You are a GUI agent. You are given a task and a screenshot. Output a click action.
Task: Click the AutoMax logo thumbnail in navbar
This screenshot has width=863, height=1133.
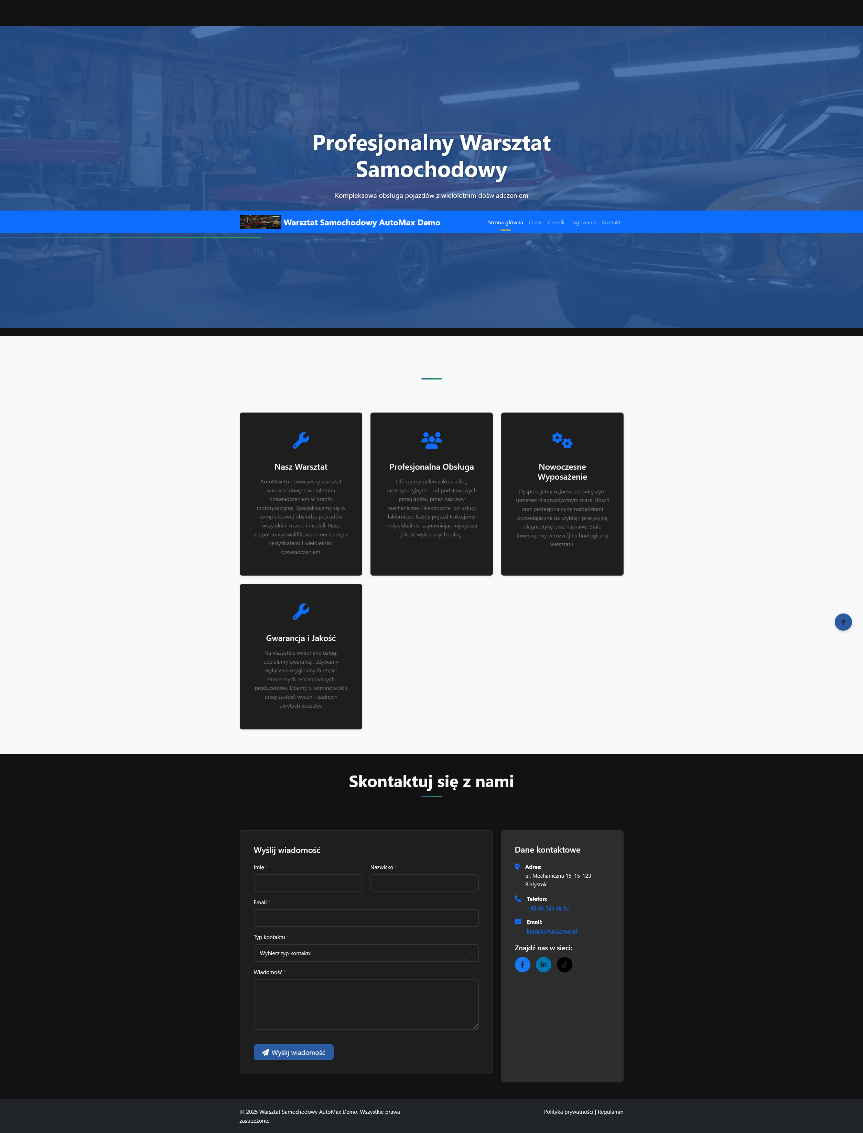click(x=260, y=222)
